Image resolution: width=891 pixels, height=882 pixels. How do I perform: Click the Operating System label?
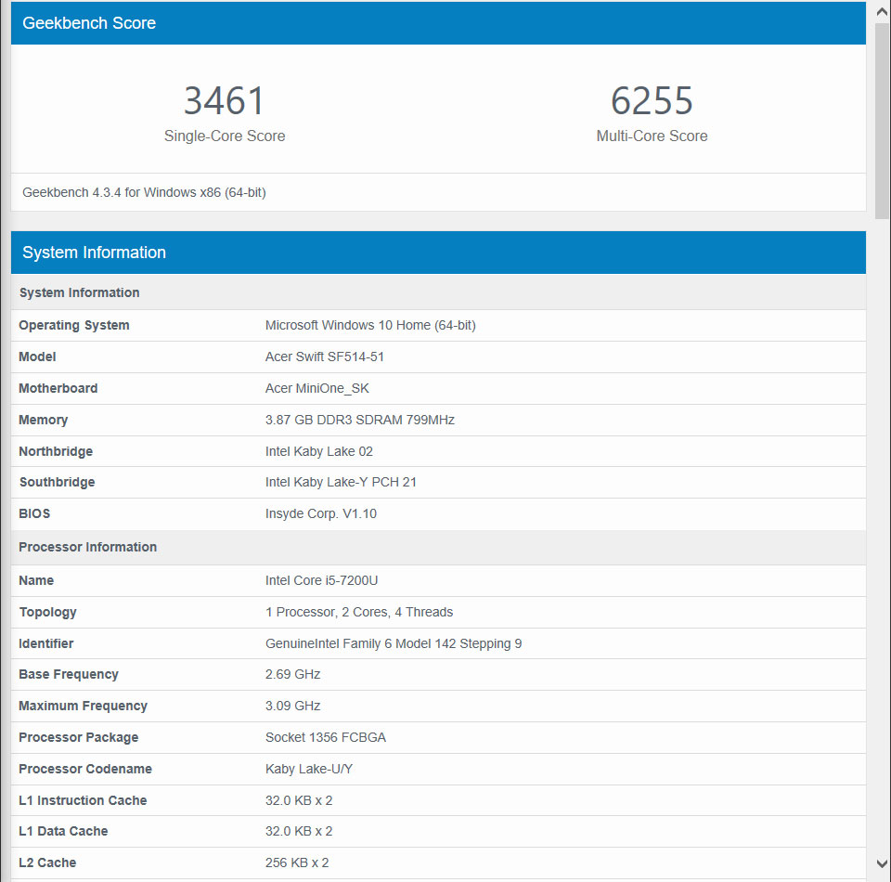pos(74,325)
